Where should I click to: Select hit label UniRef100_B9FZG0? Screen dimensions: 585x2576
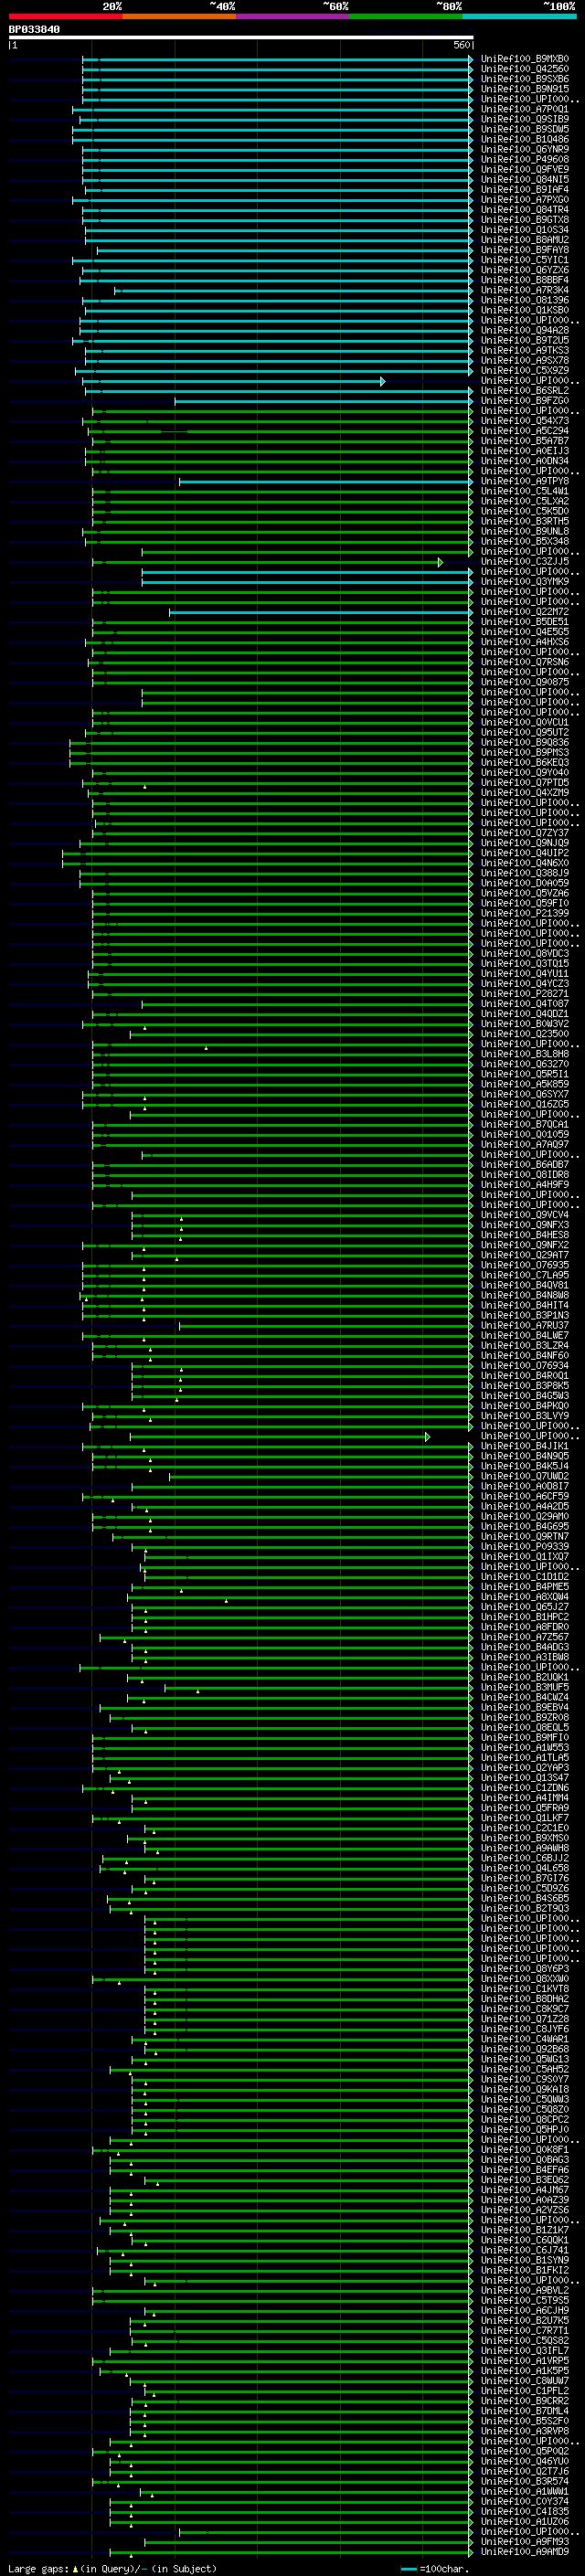point(525,401)
